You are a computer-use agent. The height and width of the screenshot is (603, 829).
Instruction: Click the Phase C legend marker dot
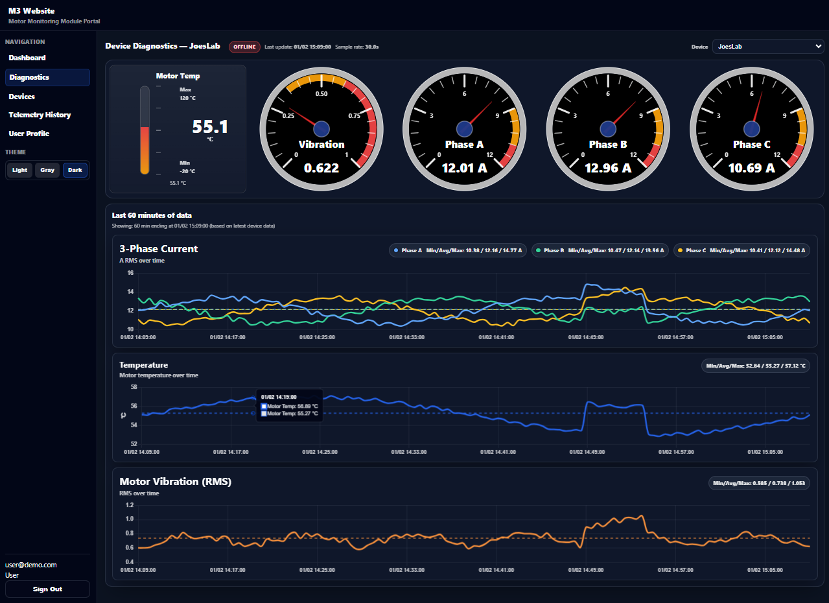tap(681, 250)
